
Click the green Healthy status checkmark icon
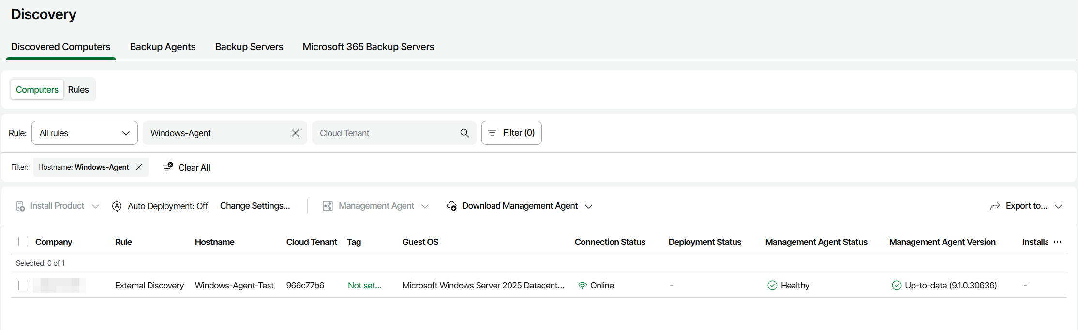[772, 286]
